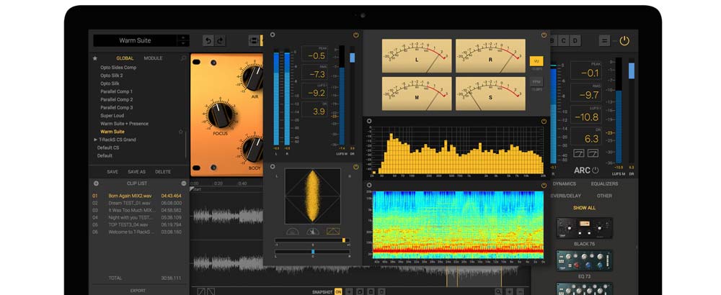Click detach circle on spectrogram panel
This screenshot has height=295, width=721.
369,185
